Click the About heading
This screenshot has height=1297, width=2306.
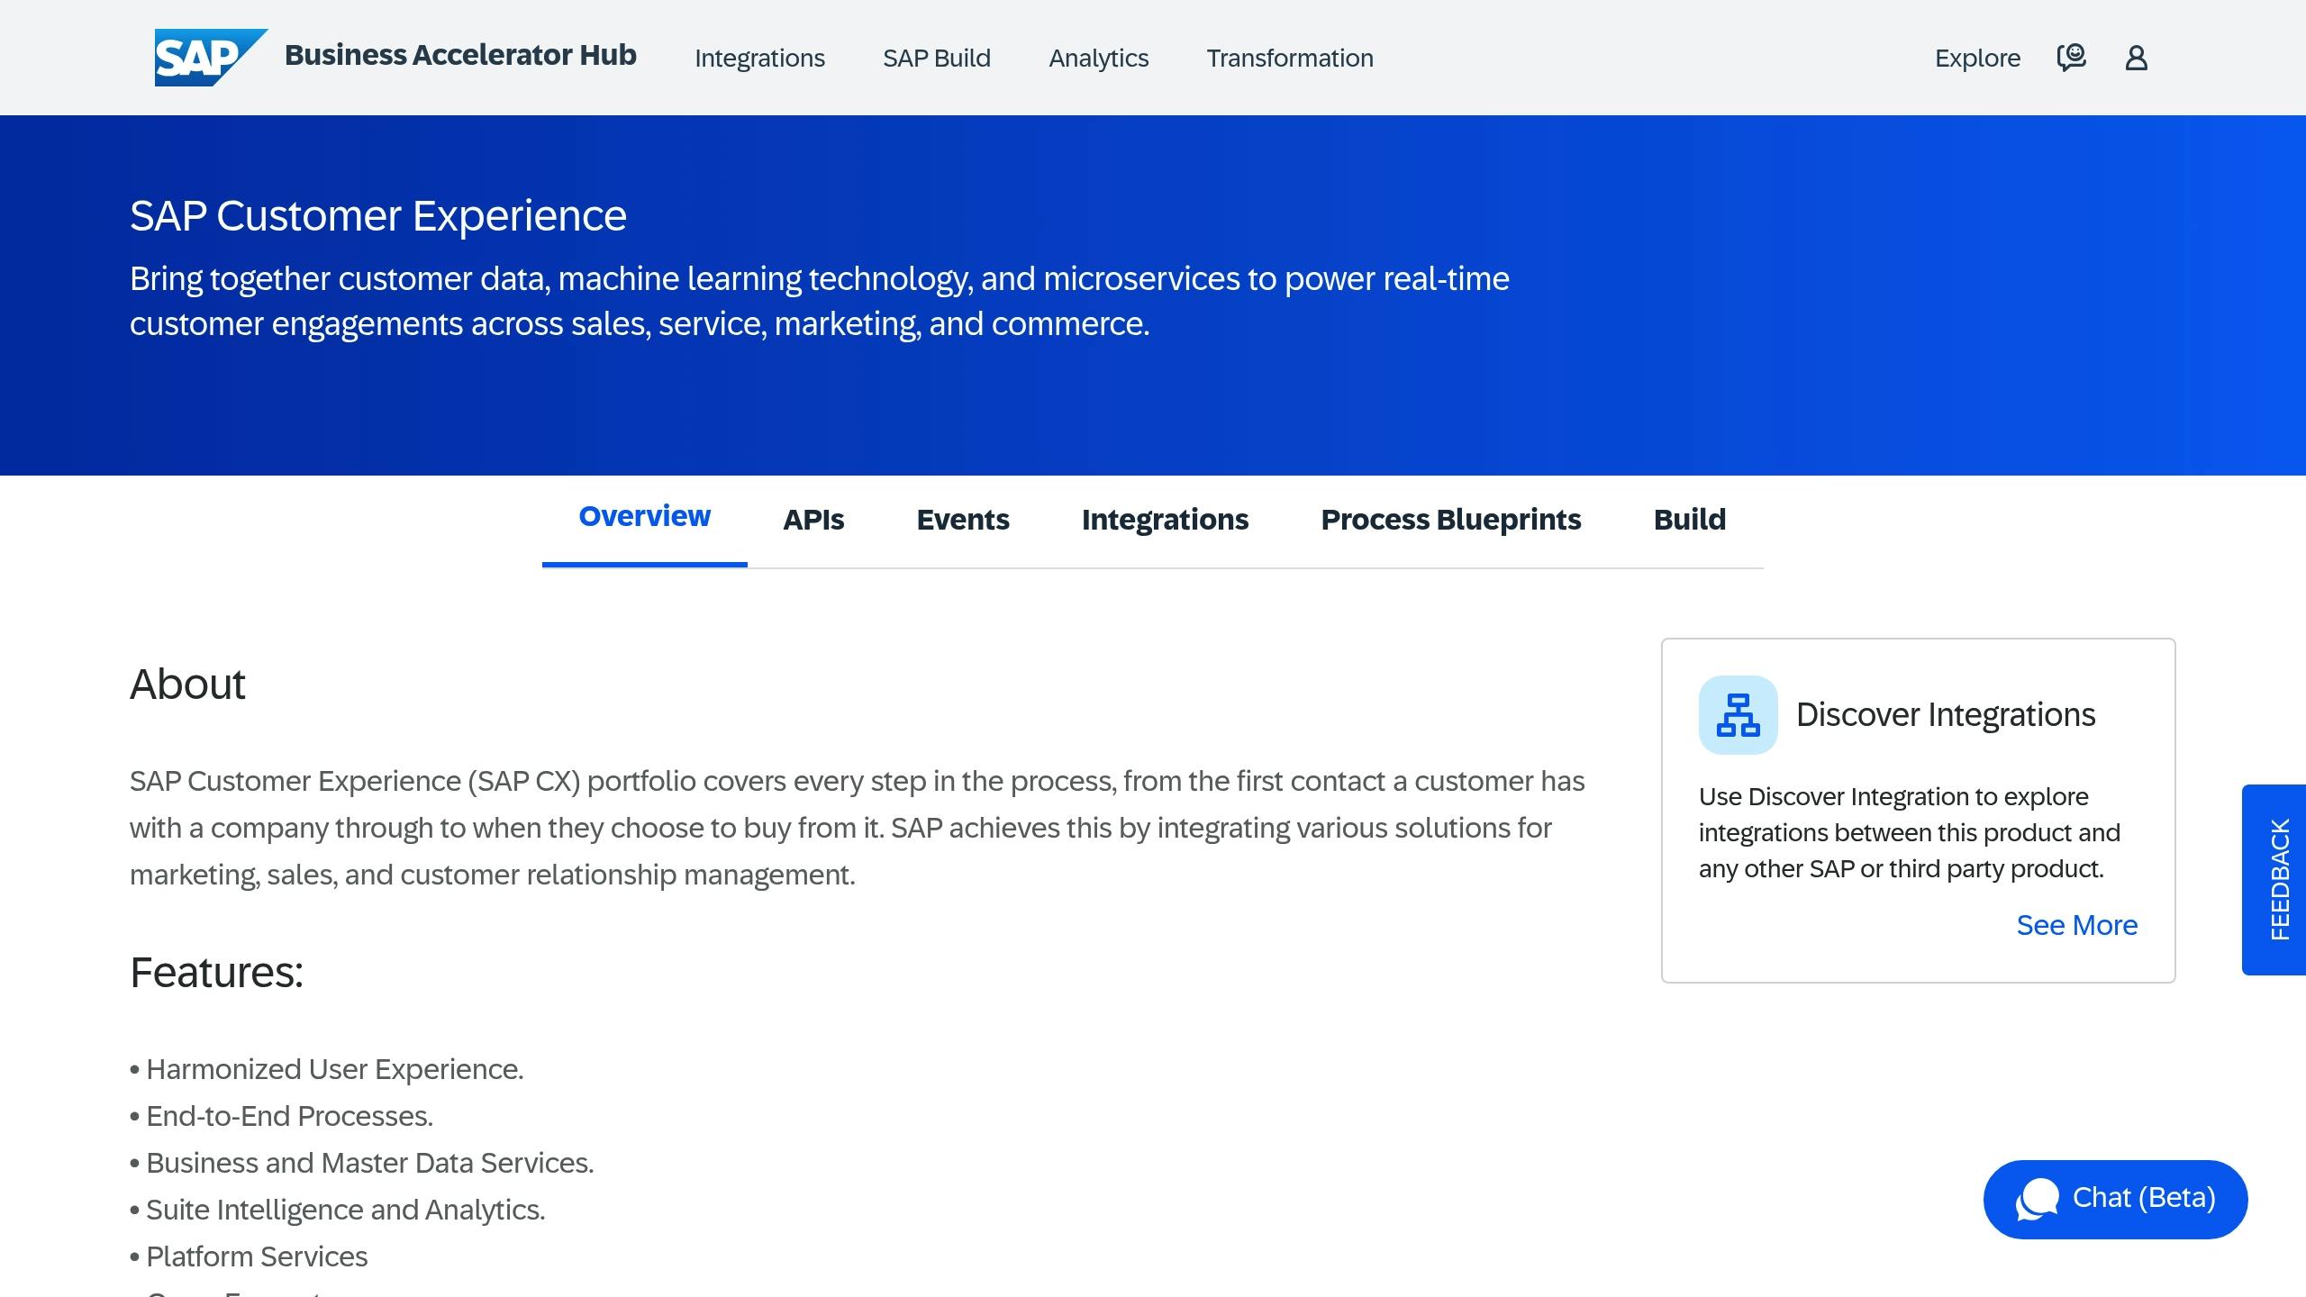[187, 685]
